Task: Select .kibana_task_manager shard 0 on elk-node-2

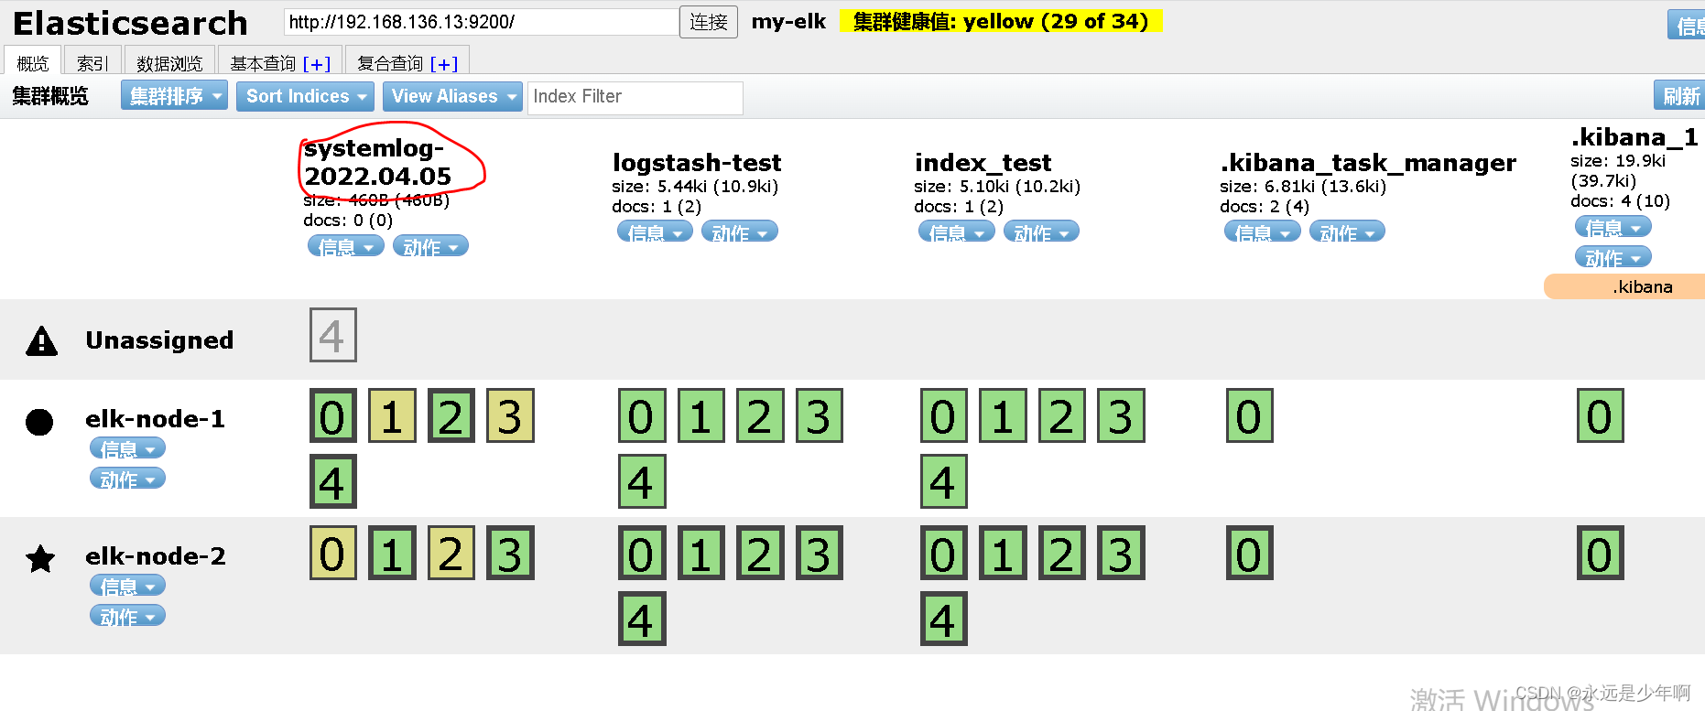Action: pos(1250,553)
